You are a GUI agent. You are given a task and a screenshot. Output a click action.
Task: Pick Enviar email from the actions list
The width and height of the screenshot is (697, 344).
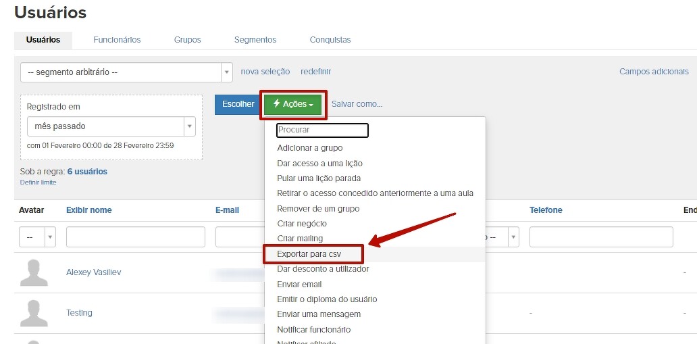pos(299,285)
